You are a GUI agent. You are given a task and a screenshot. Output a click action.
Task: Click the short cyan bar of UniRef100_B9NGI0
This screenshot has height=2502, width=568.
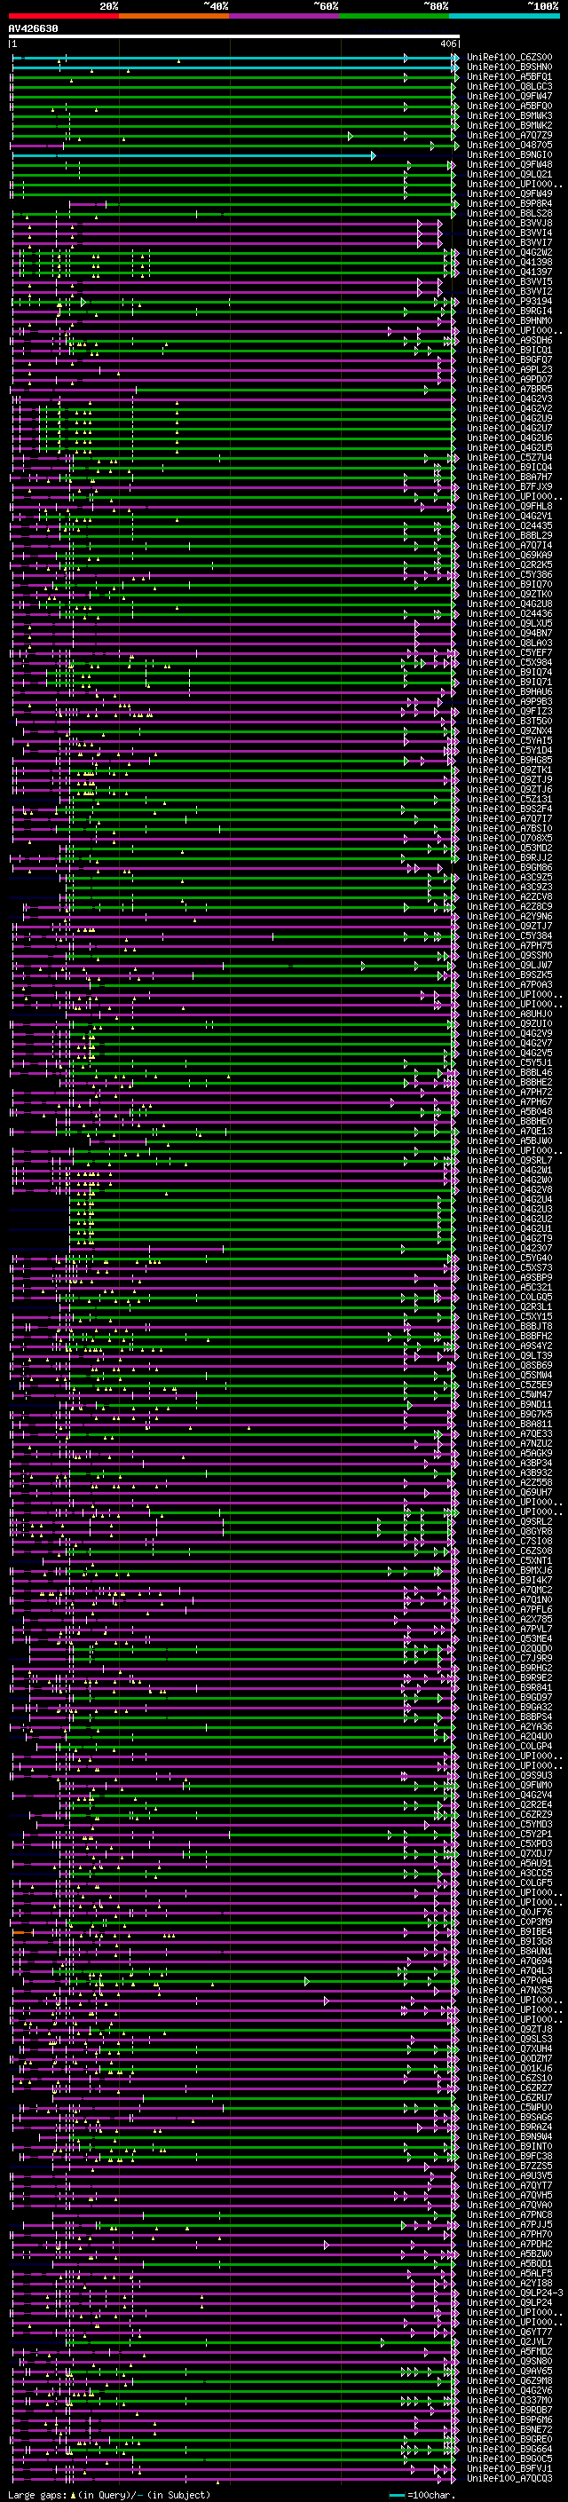coord(193,155)
